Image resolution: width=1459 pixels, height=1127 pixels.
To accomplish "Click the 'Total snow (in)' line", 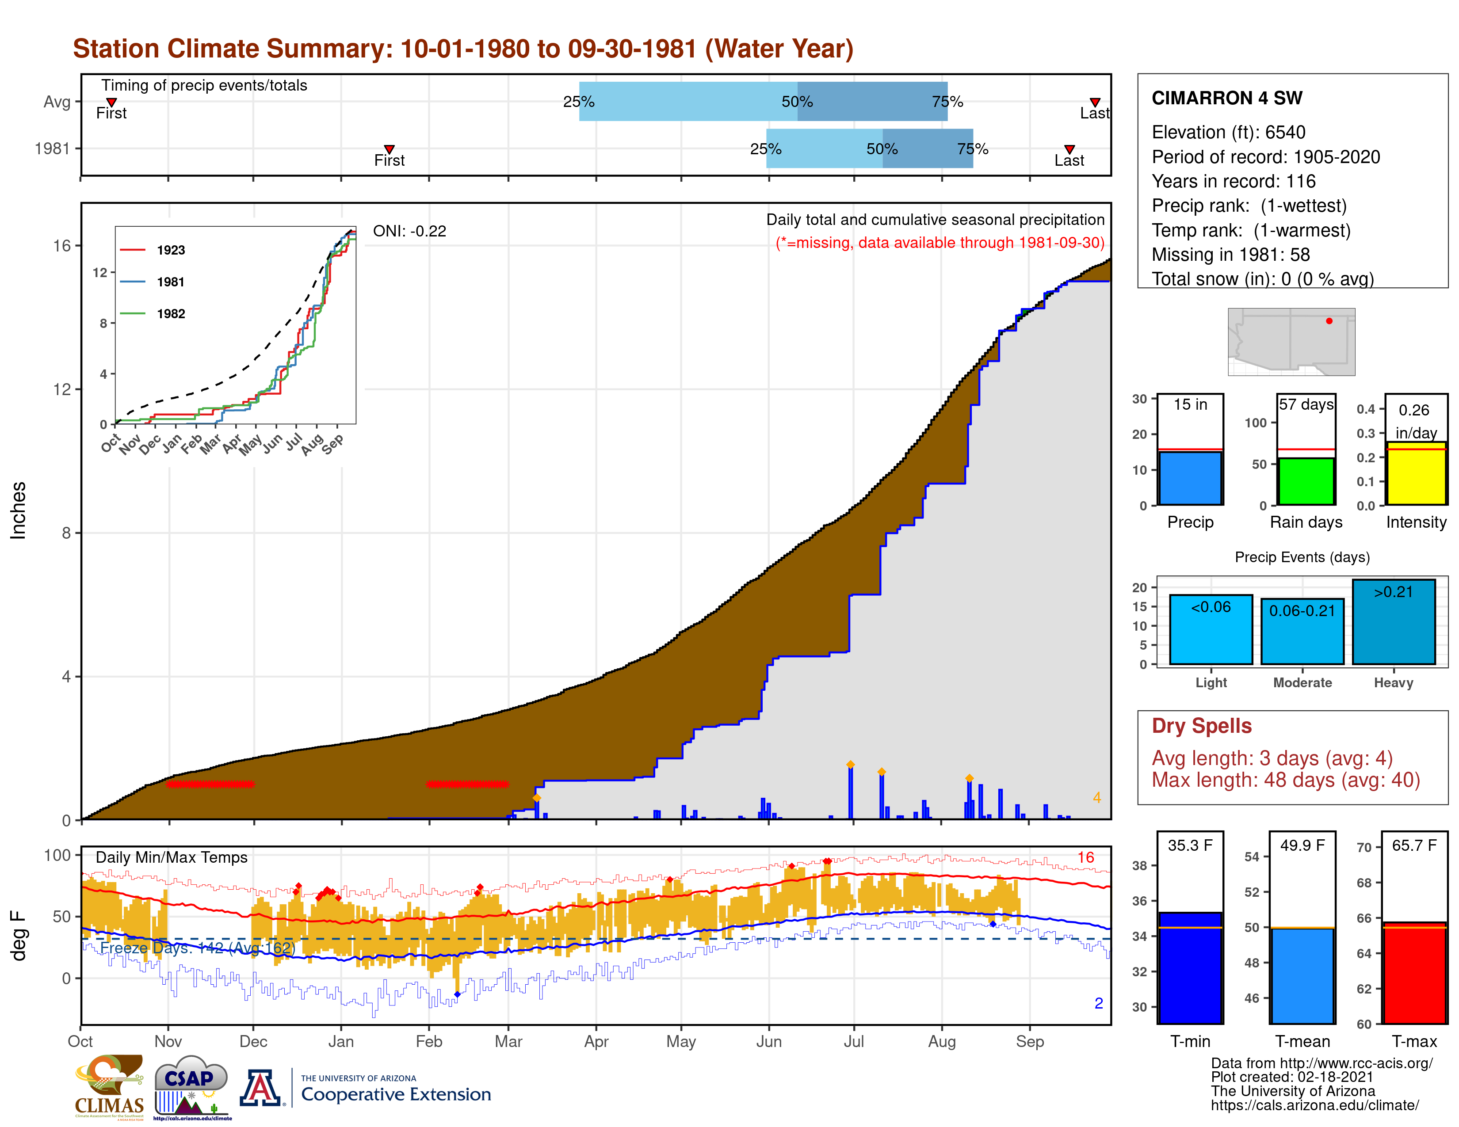I will tap(1263, 278).
